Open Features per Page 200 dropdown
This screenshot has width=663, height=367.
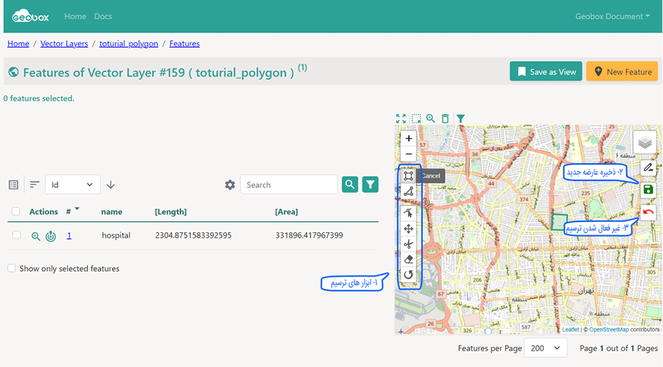click(546, 348)
